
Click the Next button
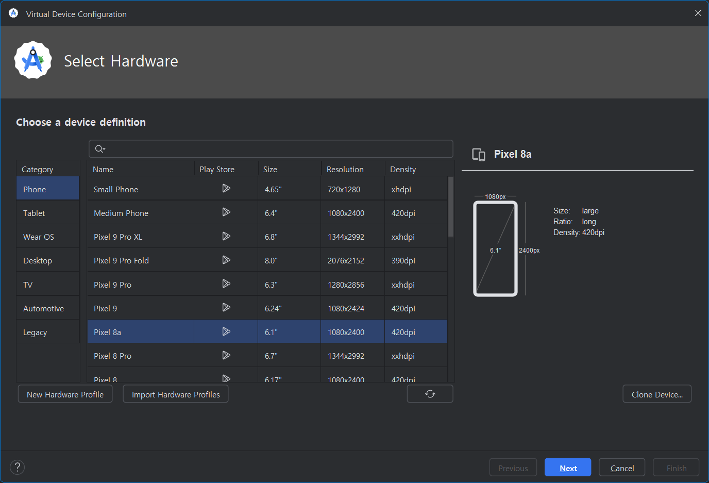[568, 468]
